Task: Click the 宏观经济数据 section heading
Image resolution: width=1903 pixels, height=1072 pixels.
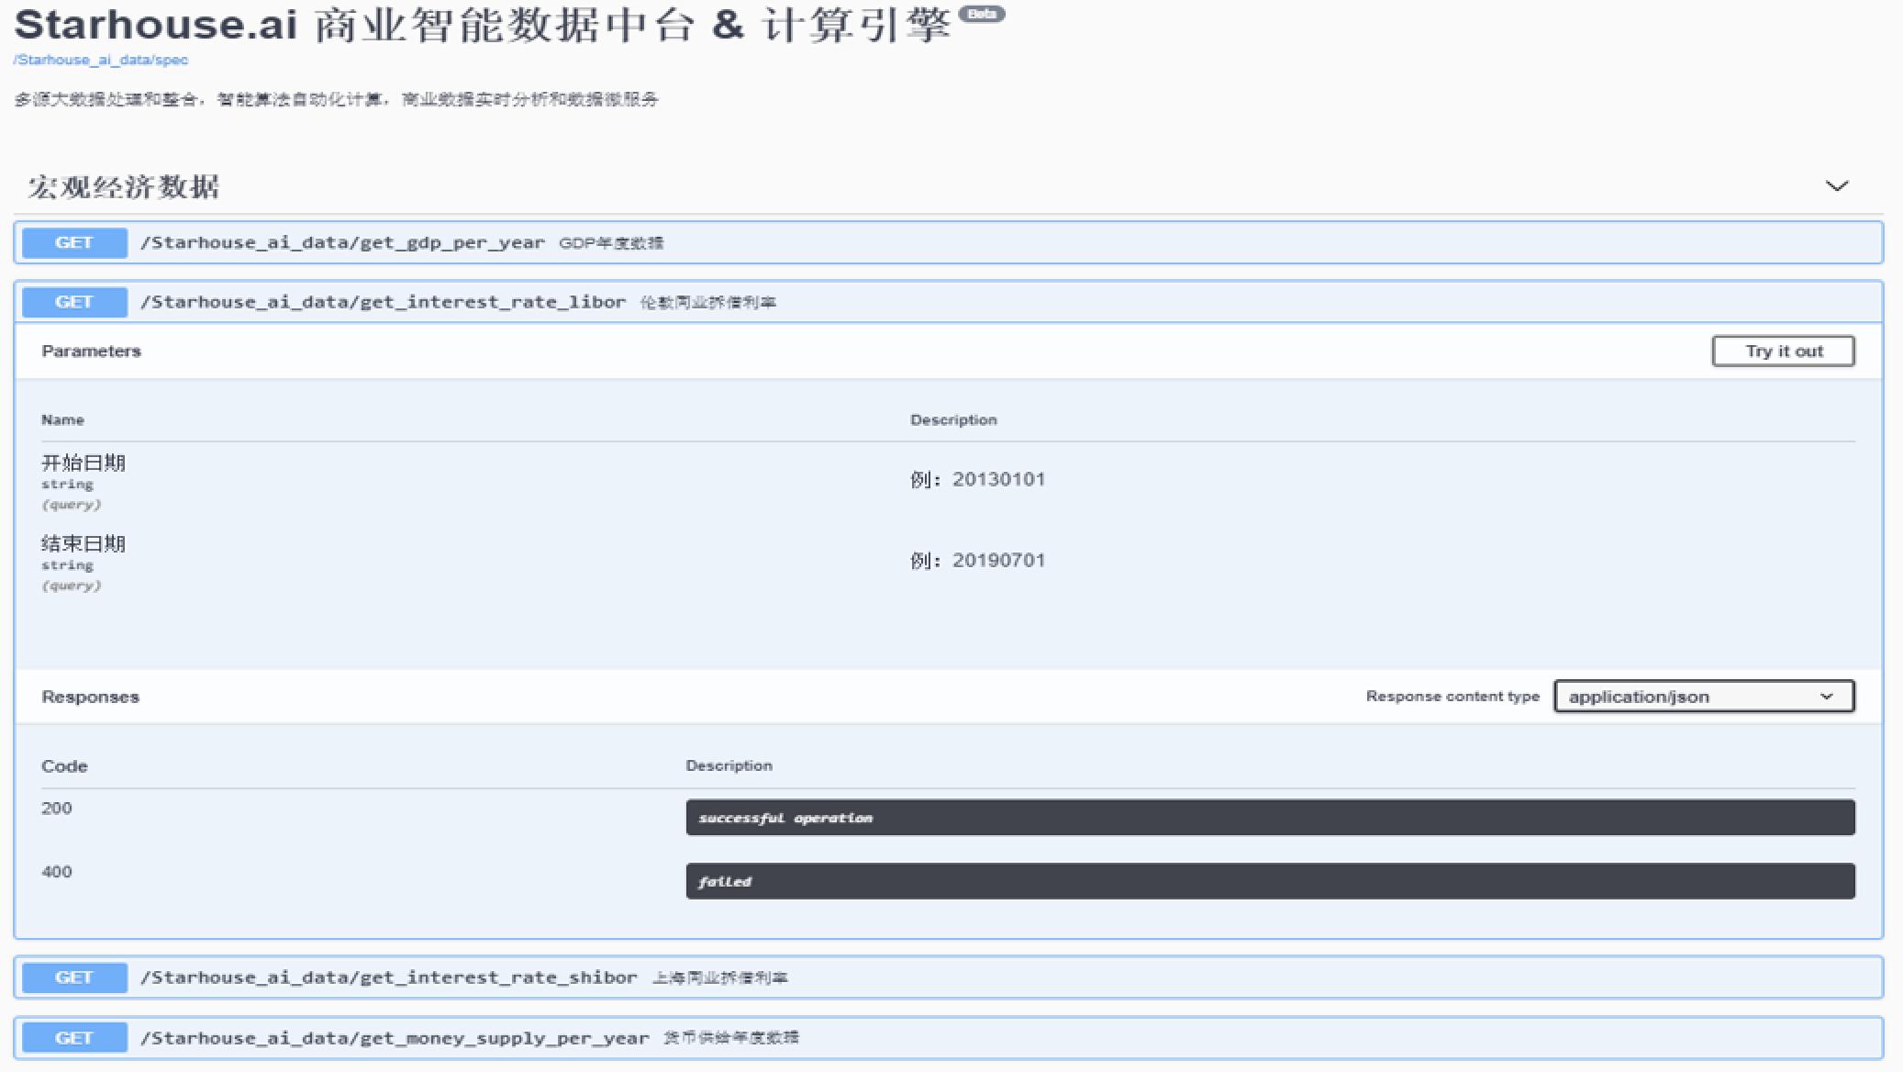Action: pyautogui.click(x=124, y=187)
